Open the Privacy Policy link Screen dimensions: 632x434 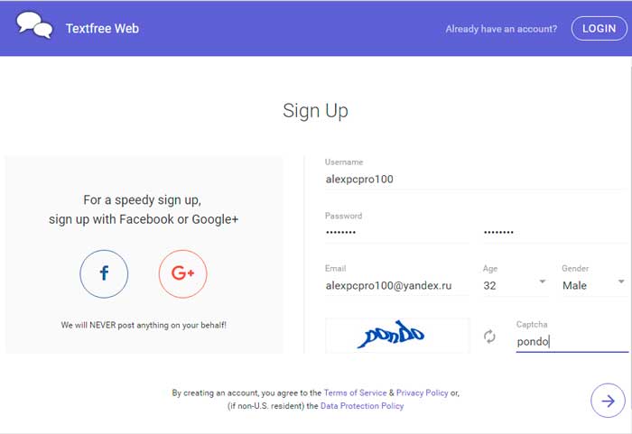pyautogui.click(x=422, y=392)
